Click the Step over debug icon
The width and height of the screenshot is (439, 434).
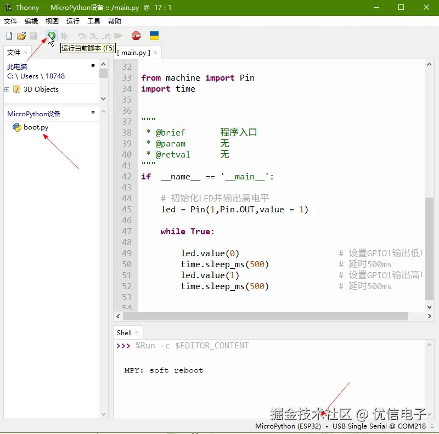[82, 36]
